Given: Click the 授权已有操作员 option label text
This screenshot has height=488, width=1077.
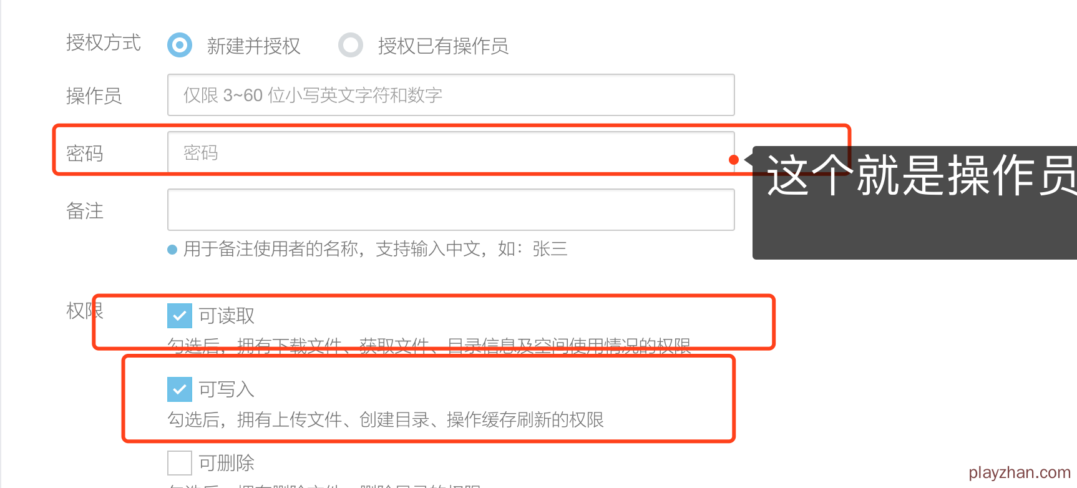Looking at the screenshot, I should click(x=443, y=46).
